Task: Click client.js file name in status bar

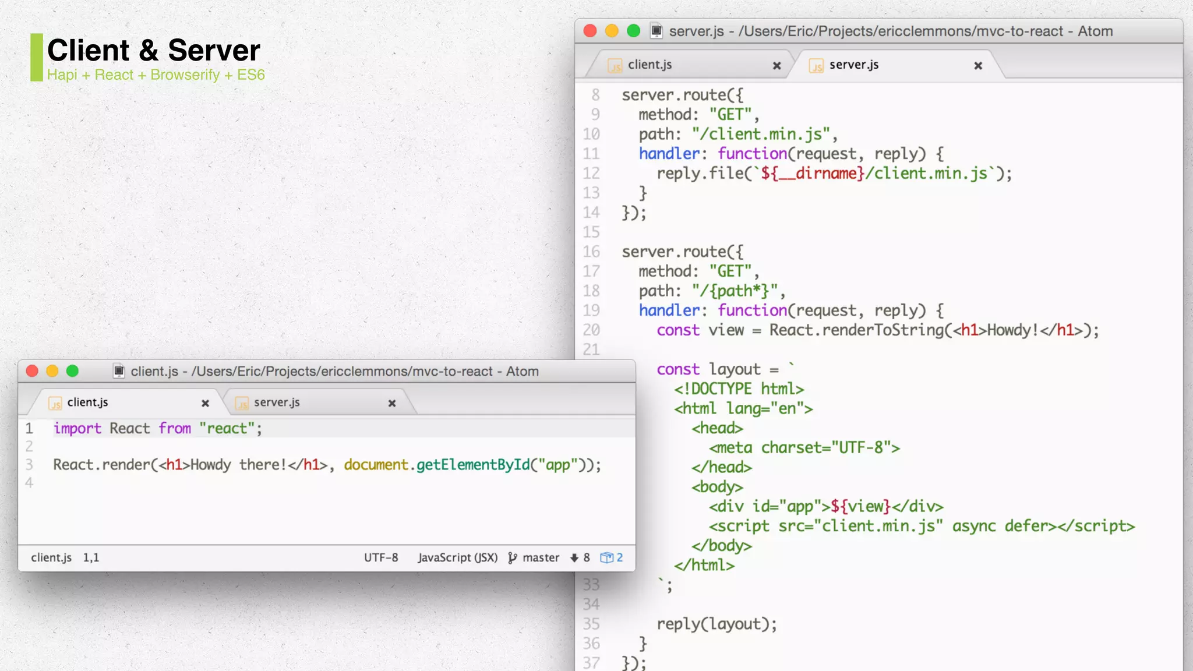Action: click(51, 557)
